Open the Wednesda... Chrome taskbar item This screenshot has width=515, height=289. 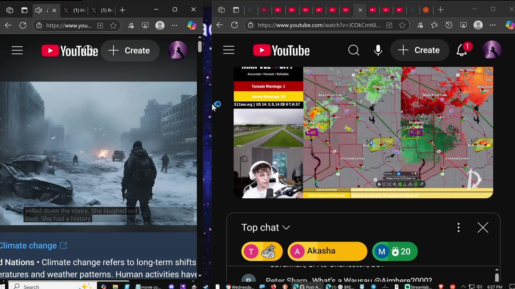coord(240,287)
